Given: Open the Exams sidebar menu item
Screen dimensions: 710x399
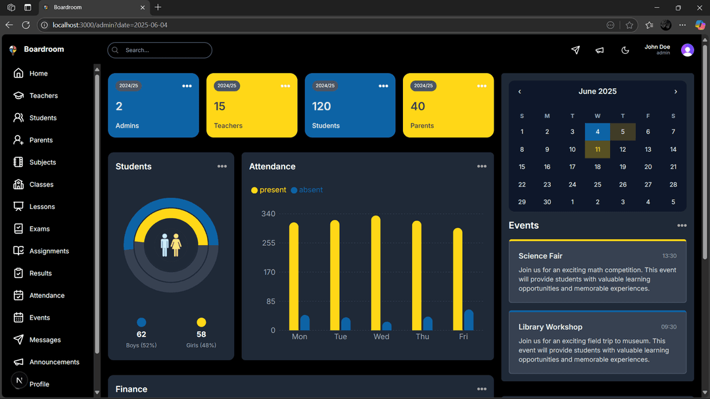Looking at the screenshot, I should tap(39, 229).
